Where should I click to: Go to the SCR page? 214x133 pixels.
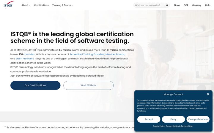point(186,5)
